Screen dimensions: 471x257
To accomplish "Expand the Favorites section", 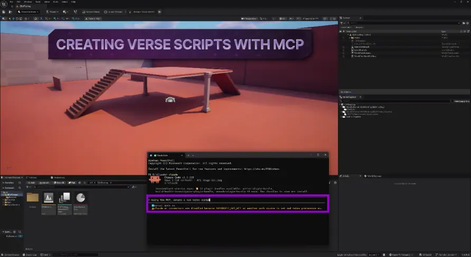I will click(4, 182).
